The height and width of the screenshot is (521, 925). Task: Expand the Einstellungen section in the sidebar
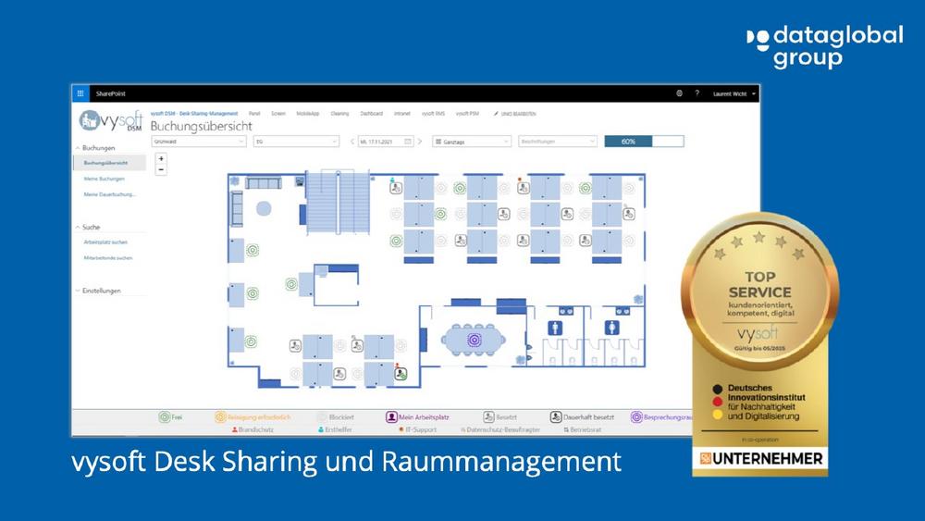click(x=78, y=291)
